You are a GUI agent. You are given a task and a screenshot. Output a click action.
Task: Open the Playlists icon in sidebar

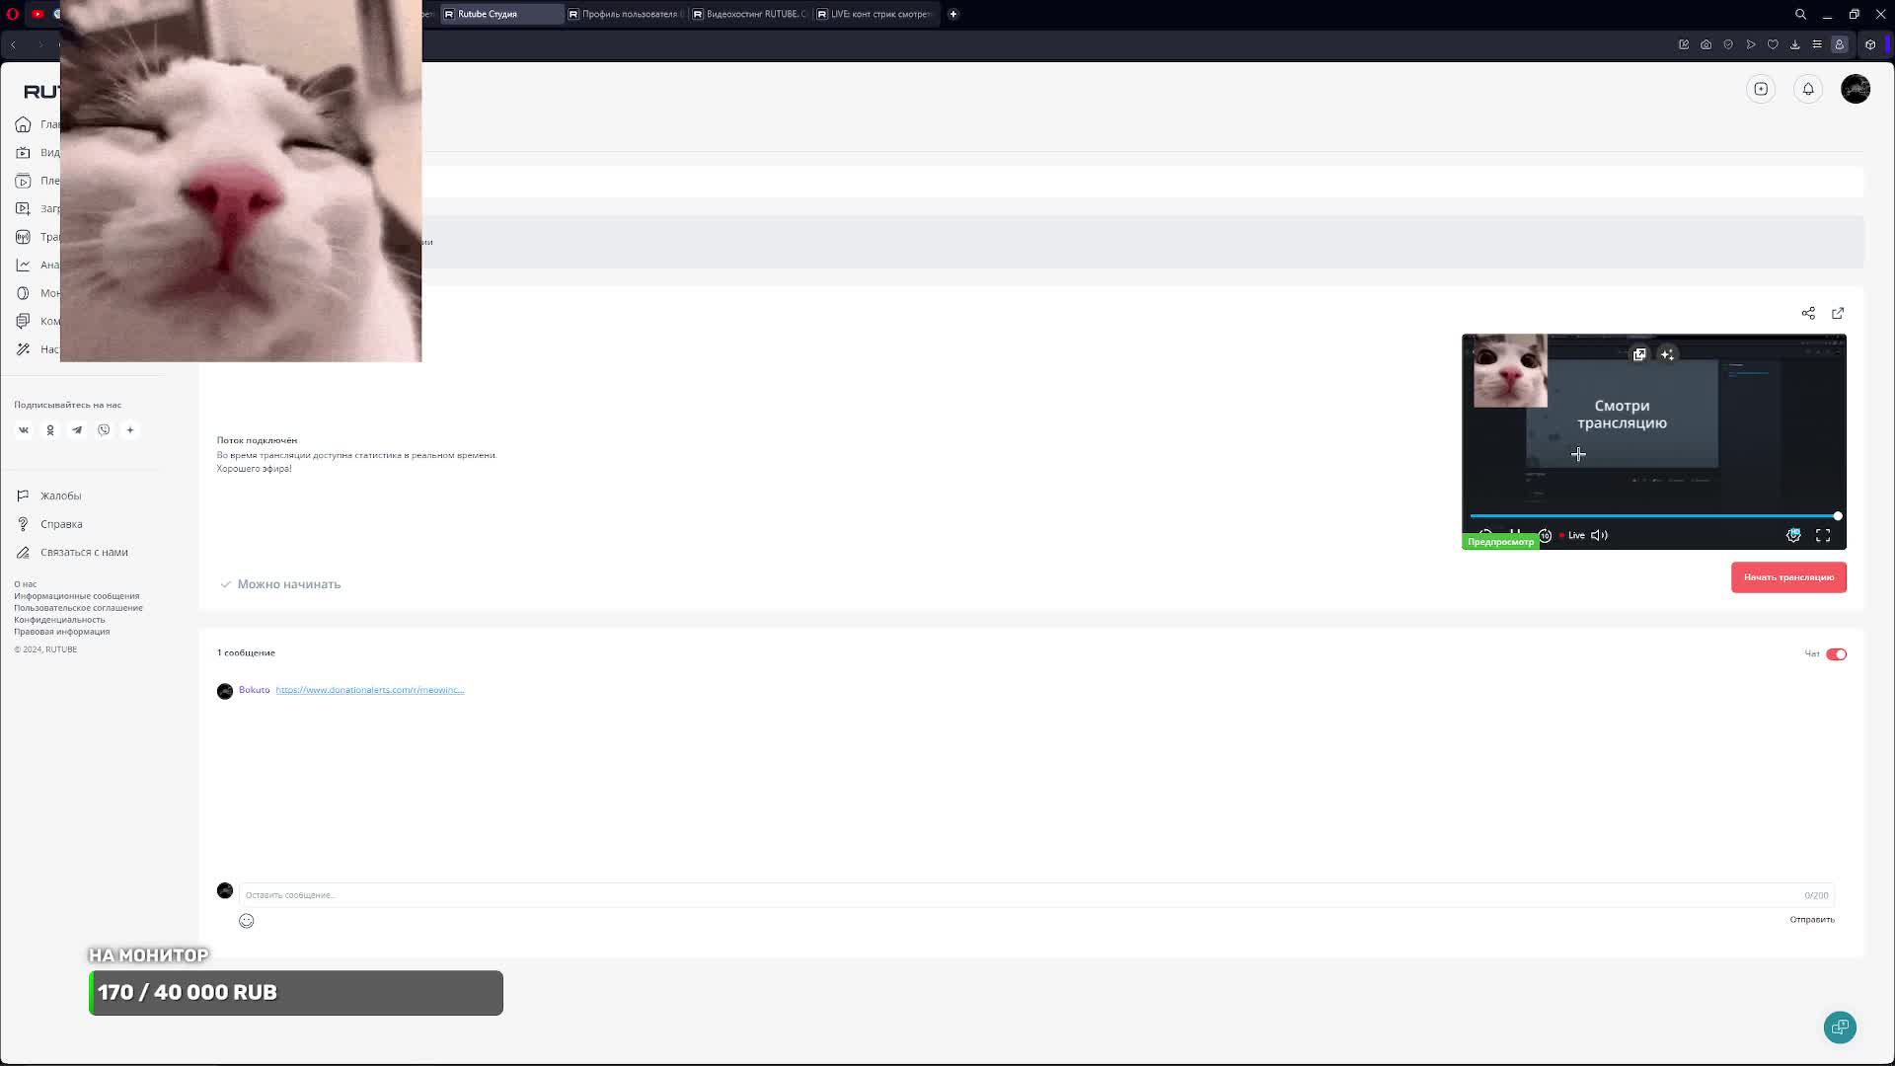pyautogui.click(x=23, y=181)
